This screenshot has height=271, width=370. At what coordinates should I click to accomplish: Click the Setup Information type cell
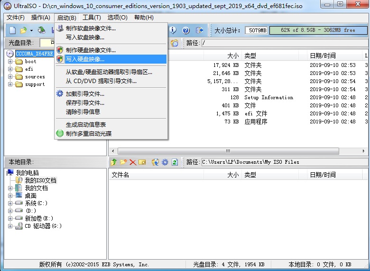[268, 97]
